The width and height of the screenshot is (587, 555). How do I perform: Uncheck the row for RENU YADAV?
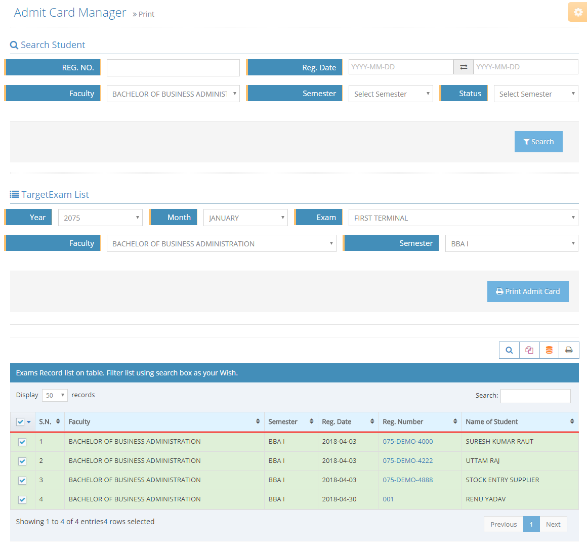(22, 500)
